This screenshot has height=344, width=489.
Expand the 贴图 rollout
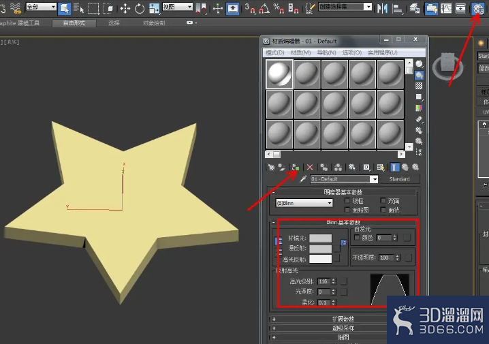(343, 337)
